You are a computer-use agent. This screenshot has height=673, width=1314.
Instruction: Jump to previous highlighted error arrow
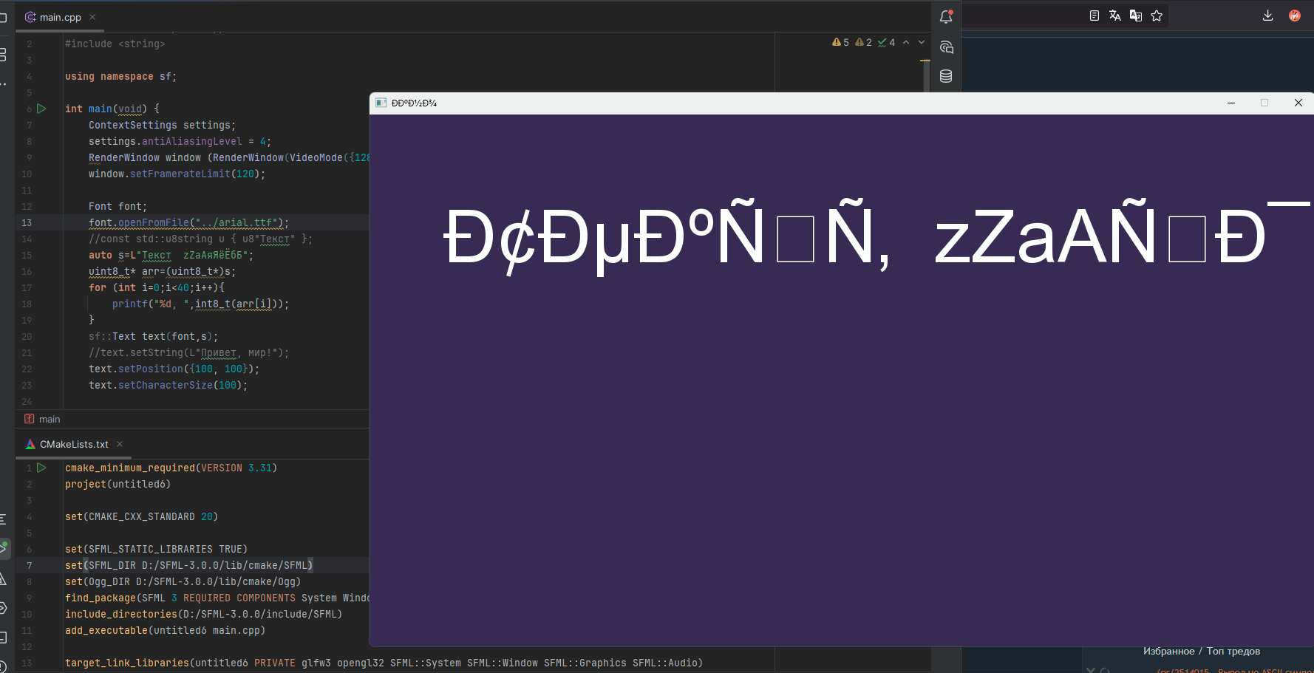(906, 42)
